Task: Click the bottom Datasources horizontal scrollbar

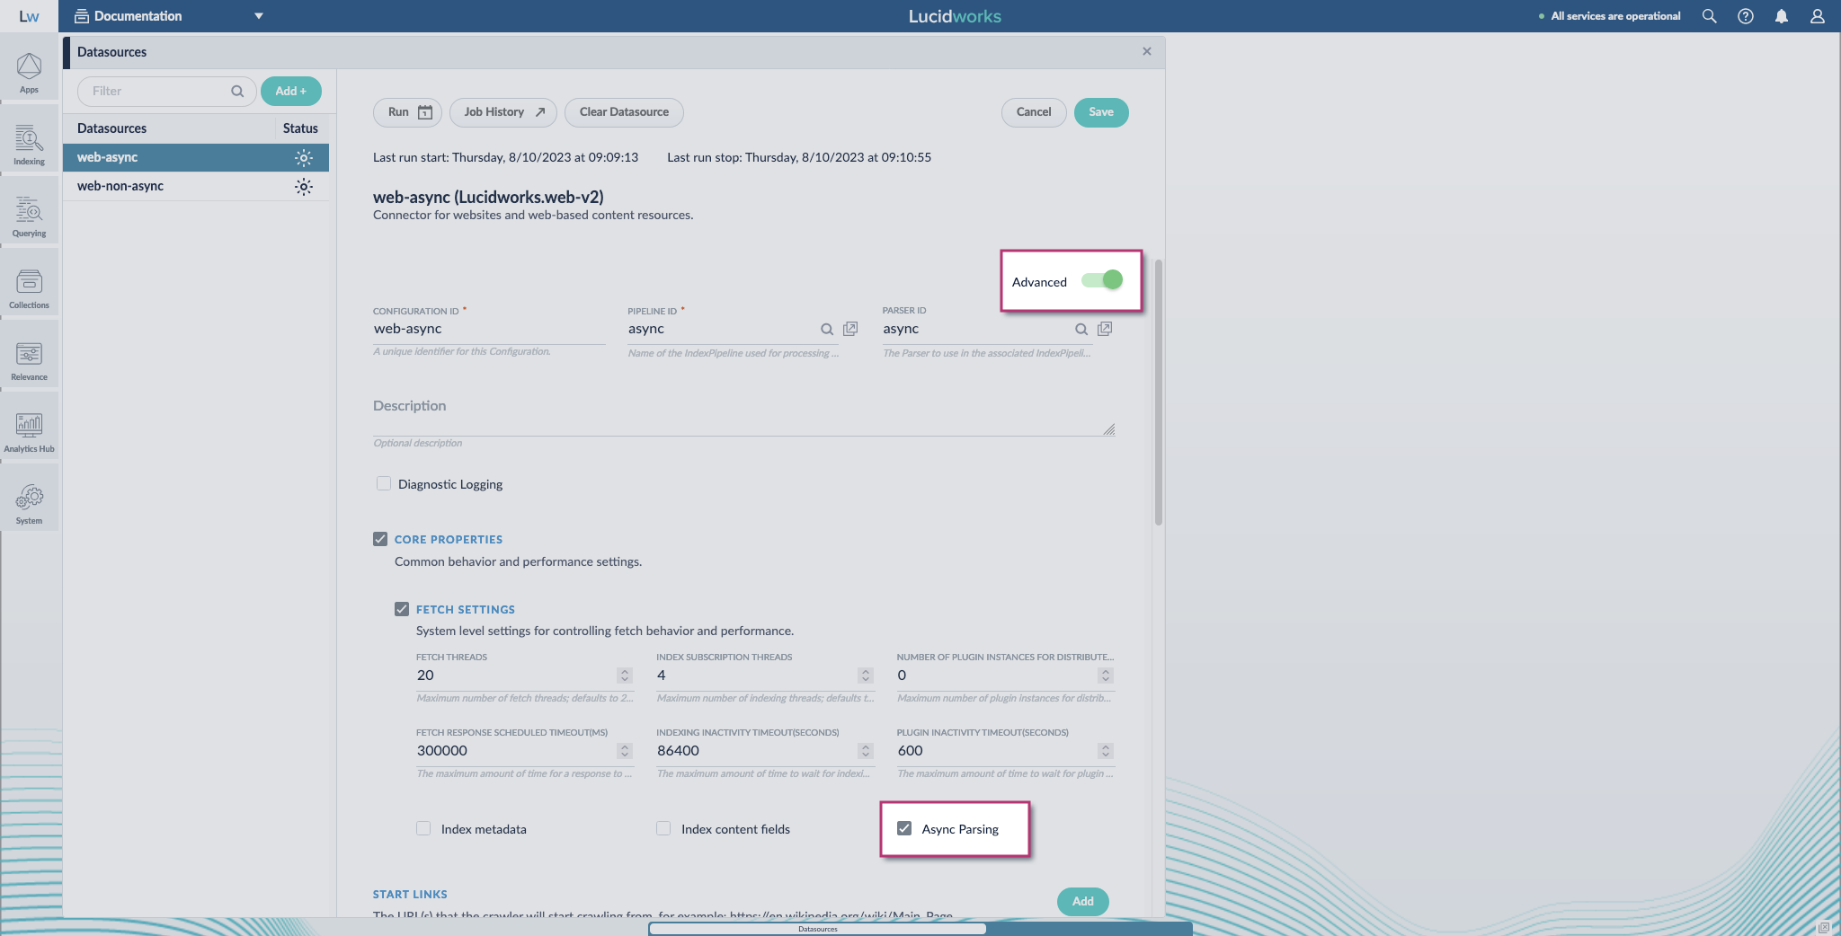Action: coord(817,929)
